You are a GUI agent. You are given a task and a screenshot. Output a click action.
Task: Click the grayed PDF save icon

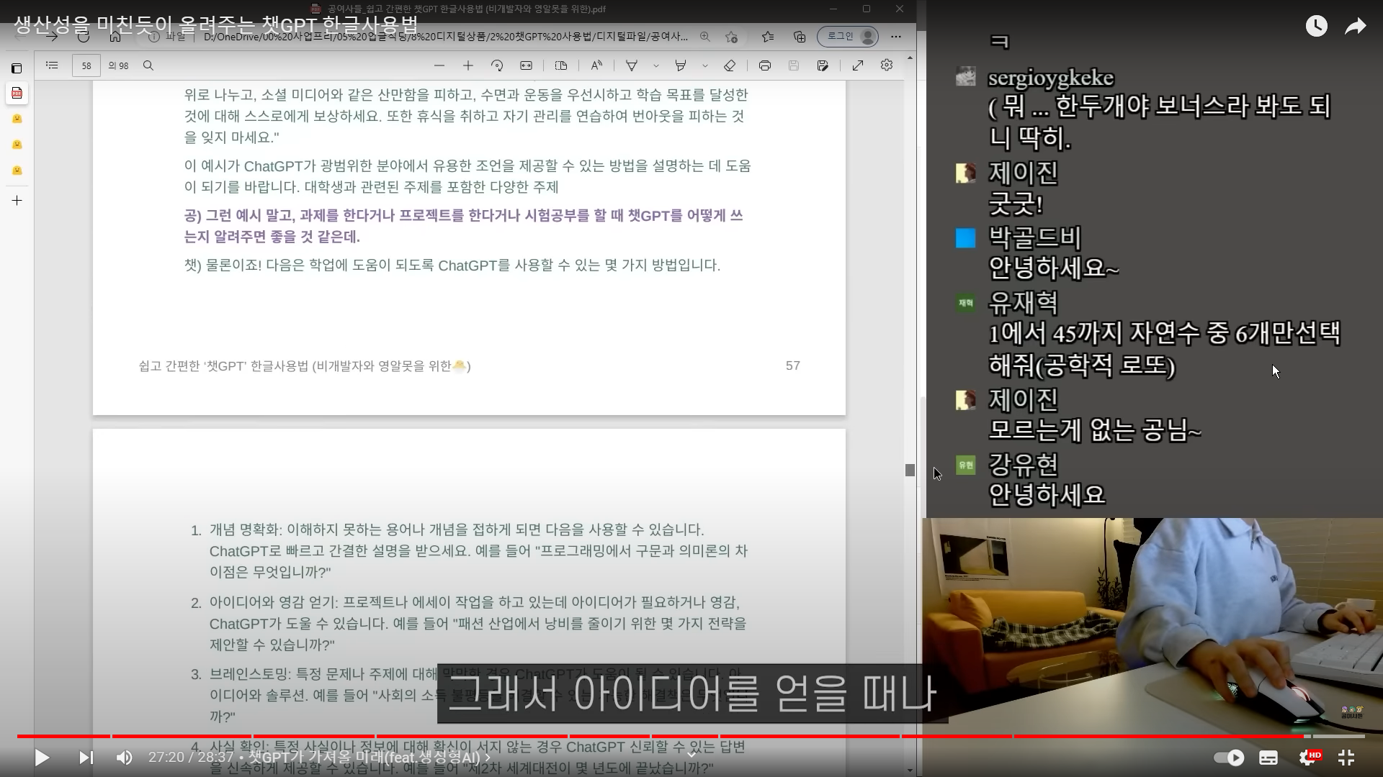point(794,65)
